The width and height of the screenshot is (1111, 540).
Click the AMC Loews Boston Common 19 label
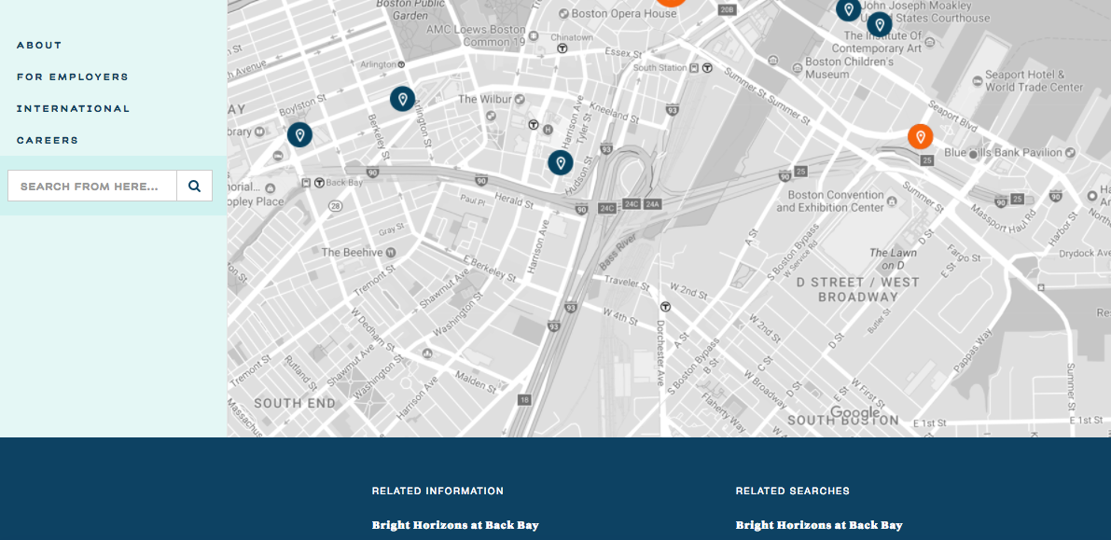(x=476, y=36)
